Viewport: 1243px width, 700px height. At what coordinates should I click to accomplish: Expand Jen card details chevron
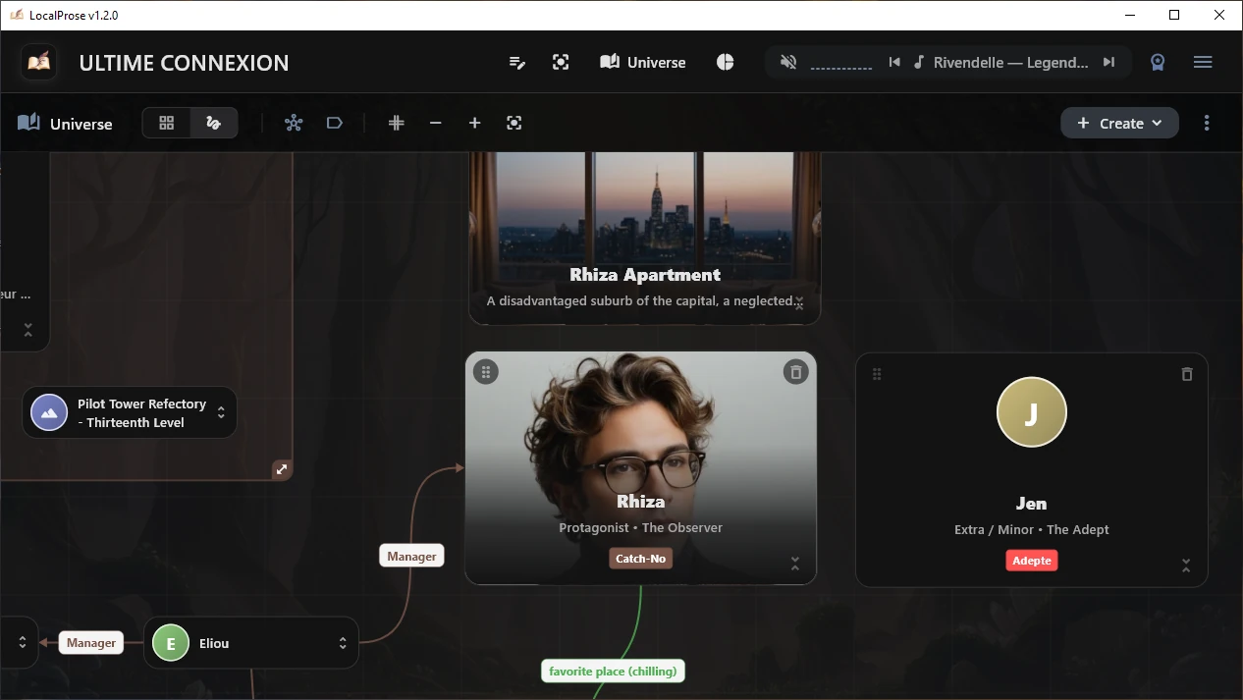pos(1186,565)
